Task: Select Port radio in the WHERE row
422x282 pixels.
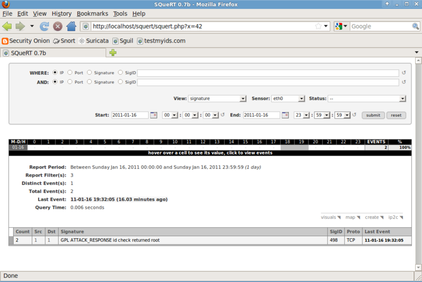Action: pyautogui.click(x=70, y=72)
